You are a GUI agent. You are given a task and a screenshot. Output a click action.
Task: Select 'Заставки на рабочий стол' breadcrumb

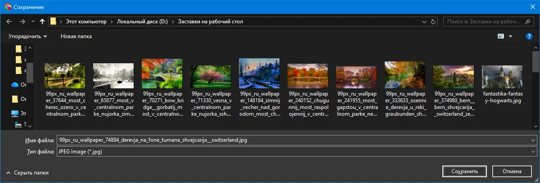(x=211, y=22)
